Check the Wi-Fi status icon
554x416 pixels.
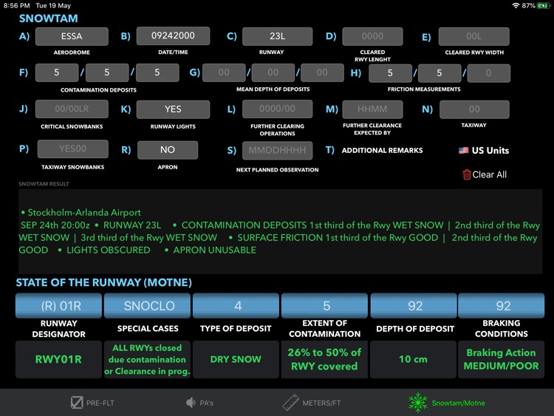pos(516,6)
